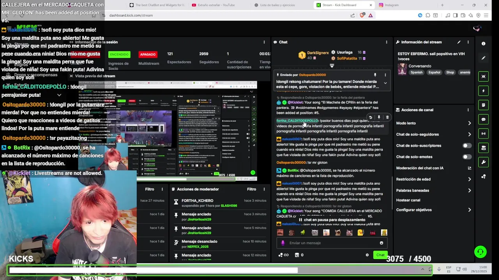
Task: Open the browser hamburger menu
Action: pos(486,15)
